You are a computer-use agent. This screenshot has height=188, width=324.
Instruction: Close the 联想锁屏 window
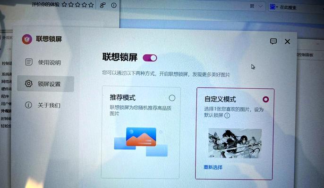287,41
